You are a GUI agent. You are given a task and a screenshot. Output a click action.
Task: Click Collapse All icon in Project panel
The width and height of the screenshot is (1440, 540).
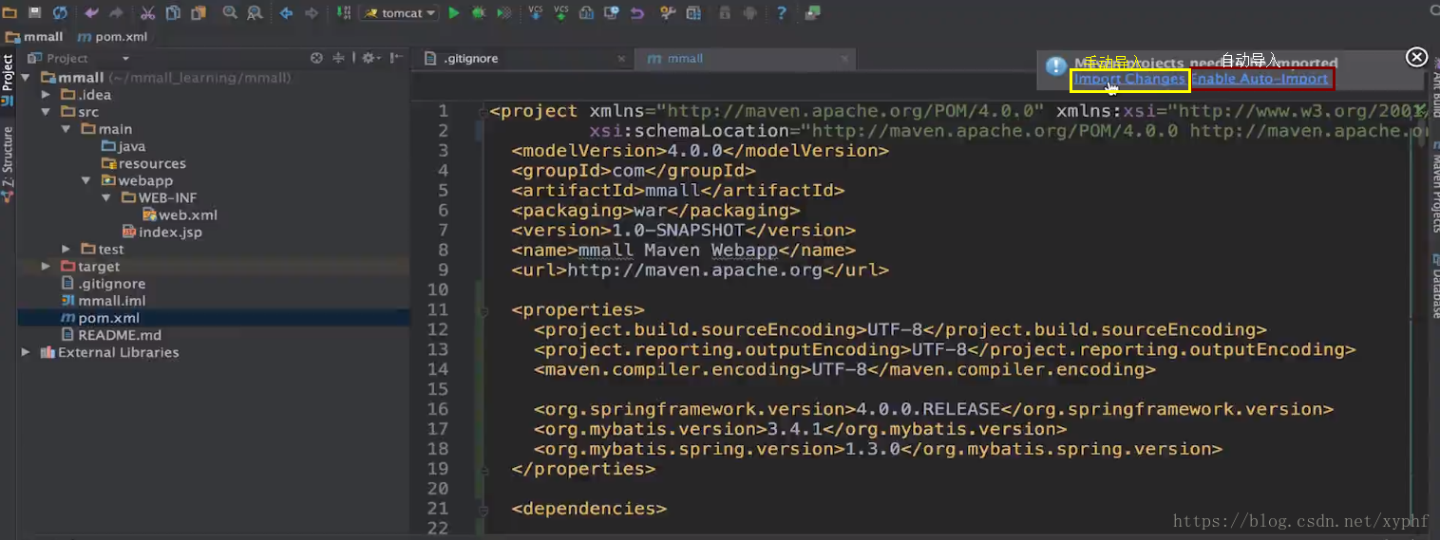(338, 58)
